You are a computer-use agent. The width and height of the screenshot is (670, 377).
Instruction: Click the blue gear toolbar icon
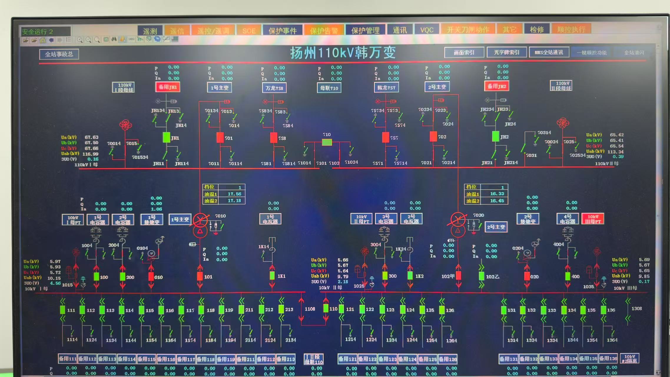tap(157, 39)
